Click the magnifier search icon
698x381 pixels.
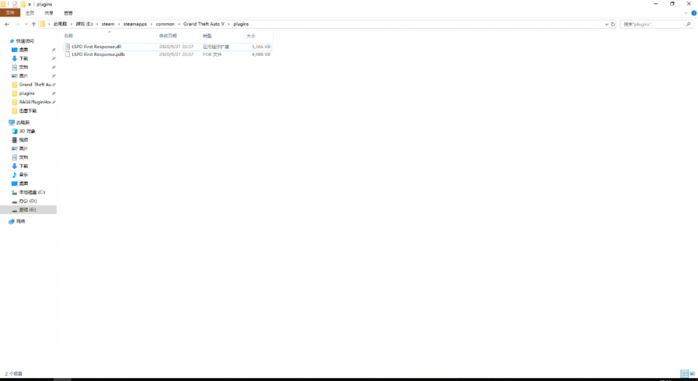click(688, 24)
